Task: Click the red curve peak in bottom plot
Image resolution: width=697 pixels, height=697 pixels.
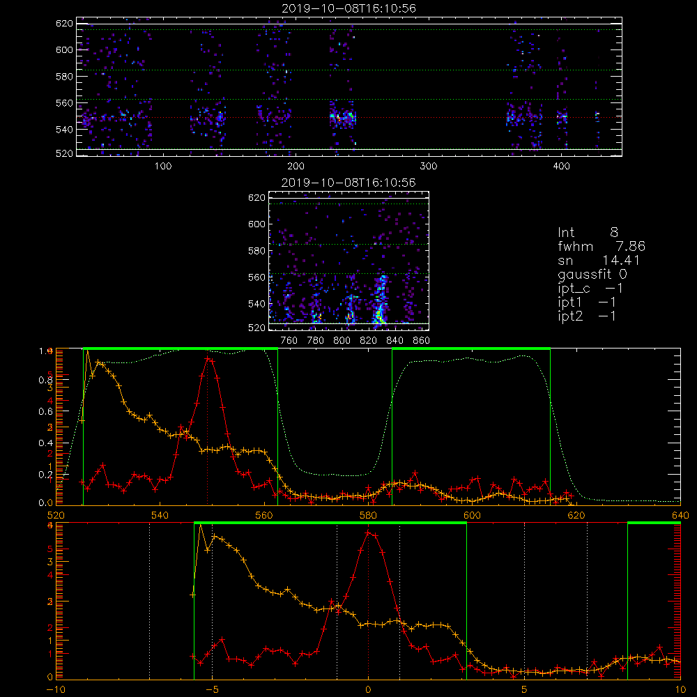Action: (x=368, y=532)
